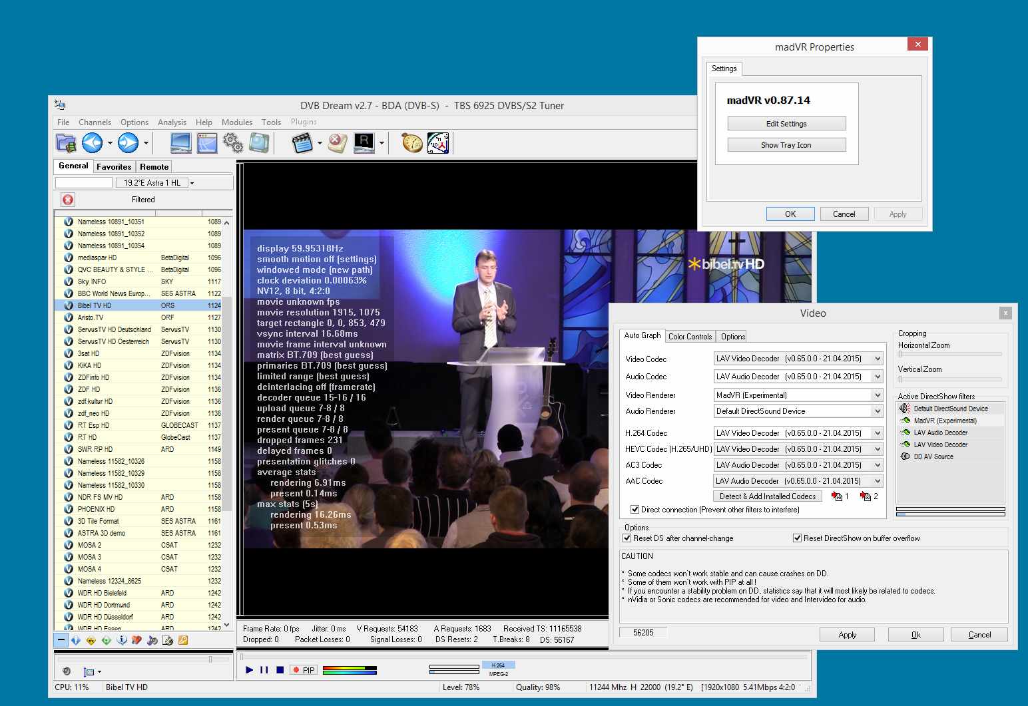This screenshot has height=706, width=1028.
Task: Click the clapperboard recording icon
Action: [302, 142]
